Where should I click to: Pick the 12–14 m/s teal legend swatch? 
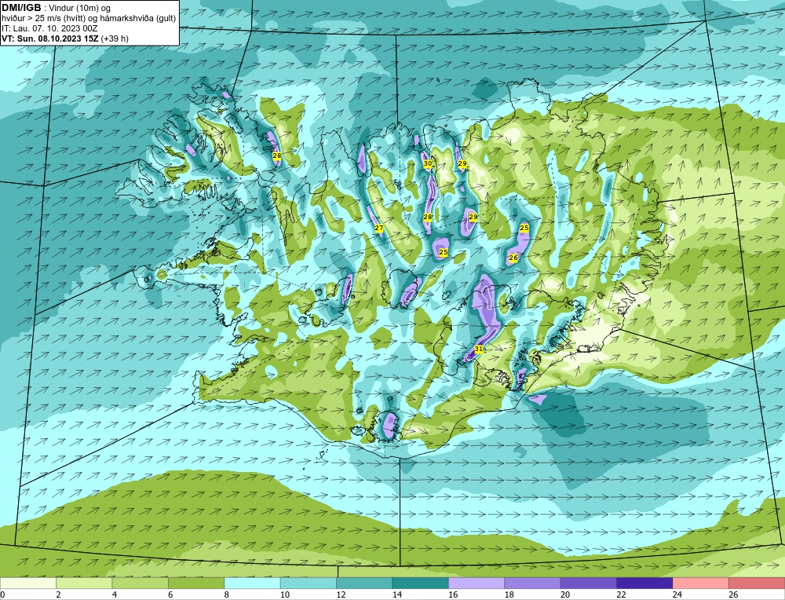pos(364,583)
